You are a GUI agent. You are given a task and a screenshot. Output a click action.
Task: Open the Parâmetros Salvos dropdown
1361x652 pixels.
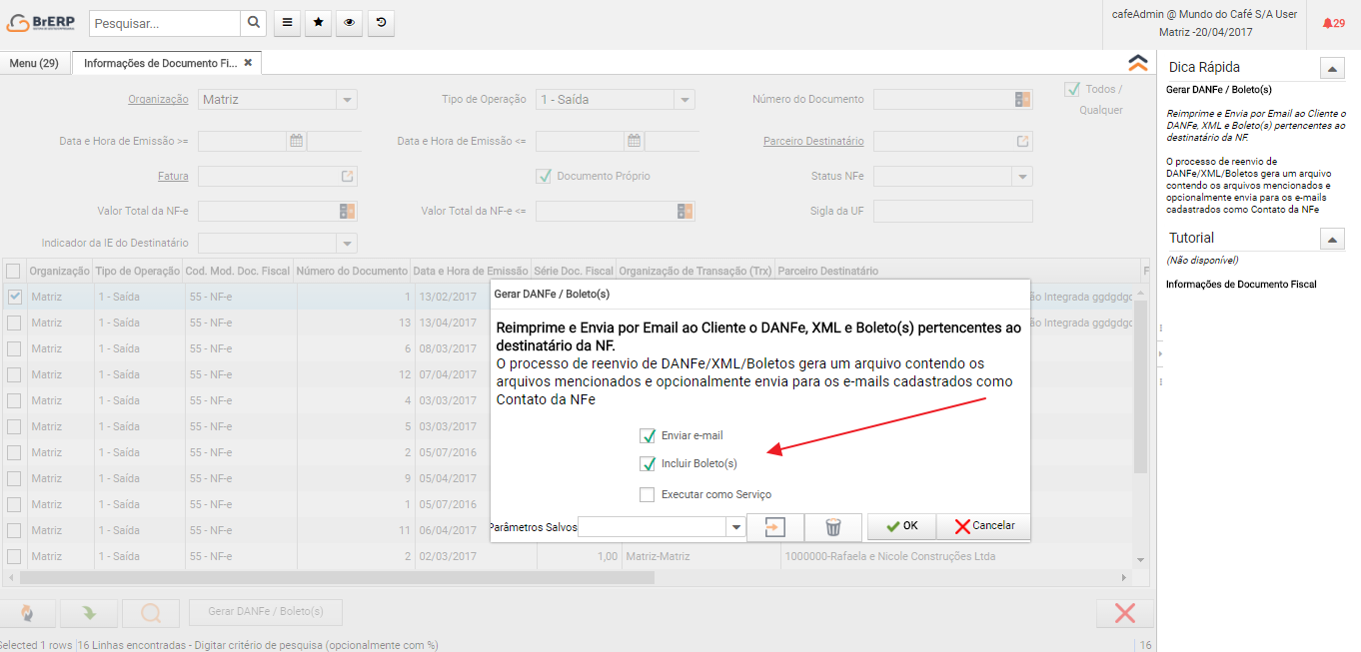pos(736,527)
